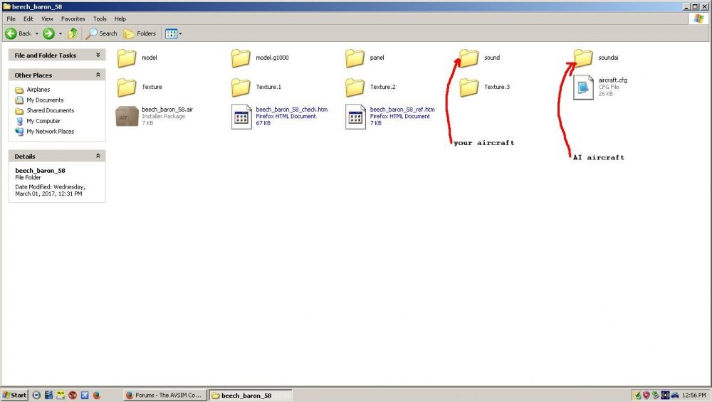Open Shared Documents link
Image resolution: width=712 pixels, height=402 pixels.
coord(50,111)
